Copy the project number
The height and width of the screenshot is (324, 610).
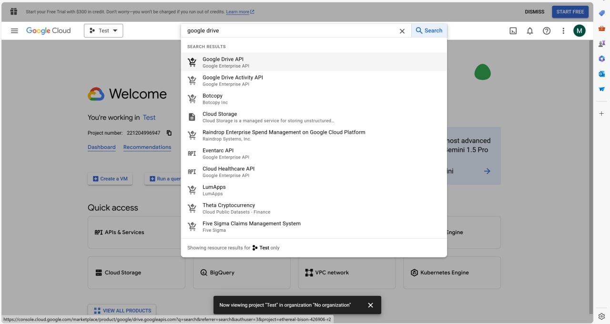[169, 133]
